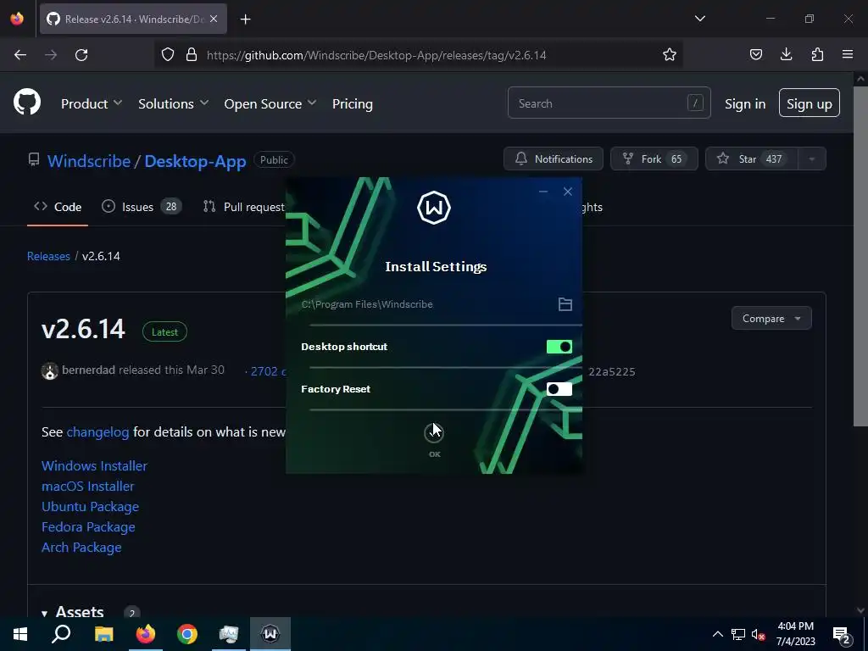868x651 pixels.
Task: Switch to the Pull requests tab
Action: click(x=243, y=207)
